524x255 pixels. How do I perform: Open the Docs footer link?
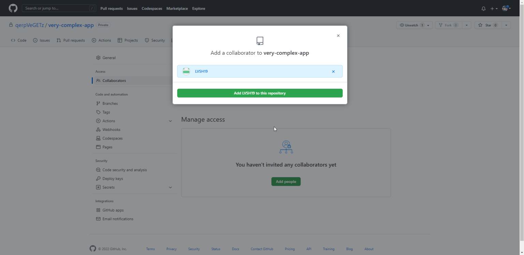(235, 249)
